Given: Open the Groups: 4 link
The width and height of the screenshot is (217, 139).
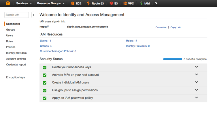Looking at the screenshot, I should pos(46,46).
